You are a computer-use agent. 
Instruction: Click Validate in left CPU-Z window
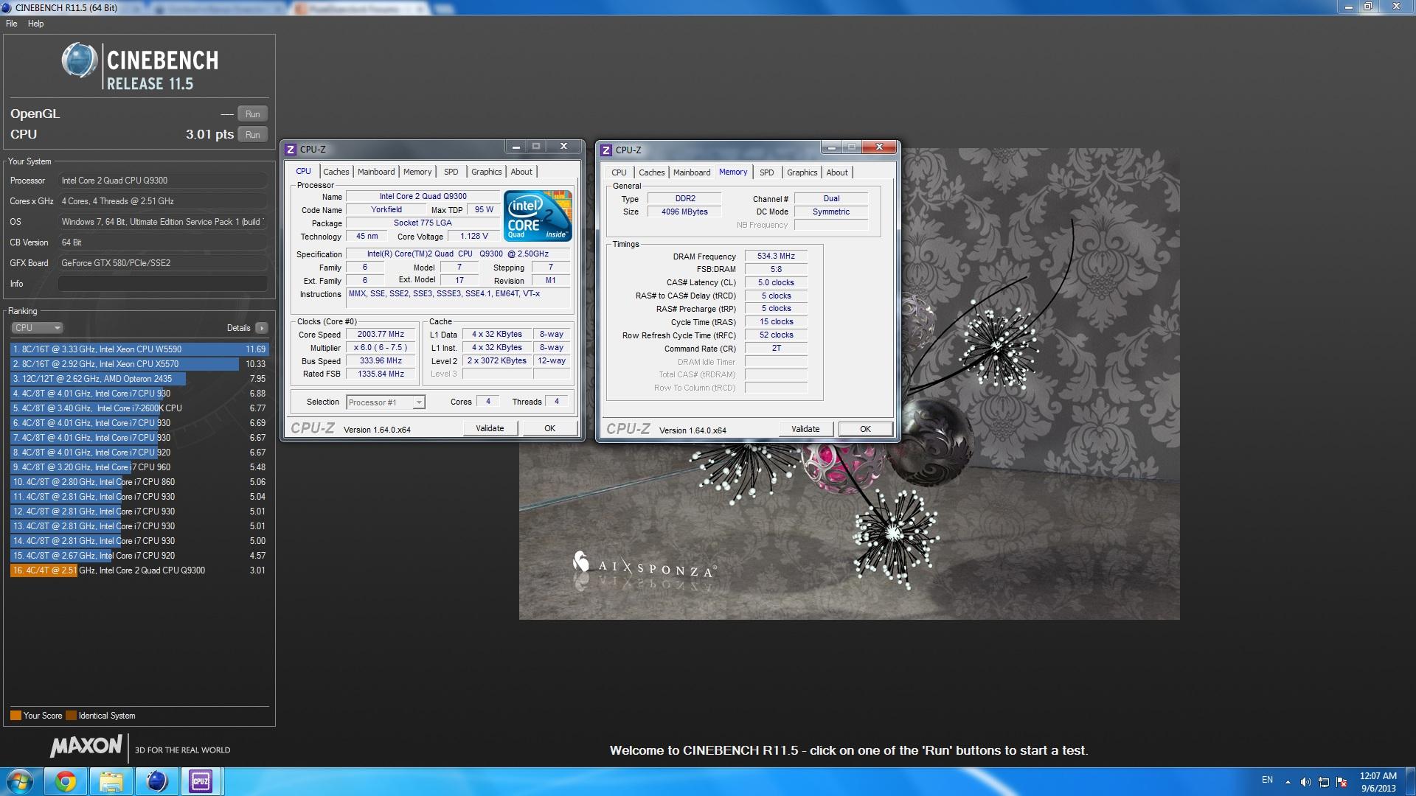point(490,428)
